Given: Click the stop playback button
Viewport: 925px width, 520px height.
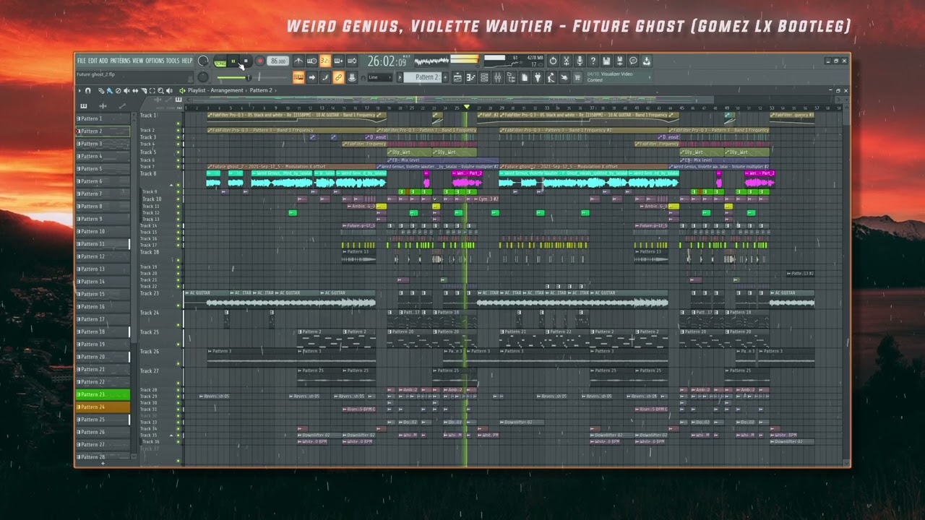Looking at the screenshot, I should coord(246,61).
